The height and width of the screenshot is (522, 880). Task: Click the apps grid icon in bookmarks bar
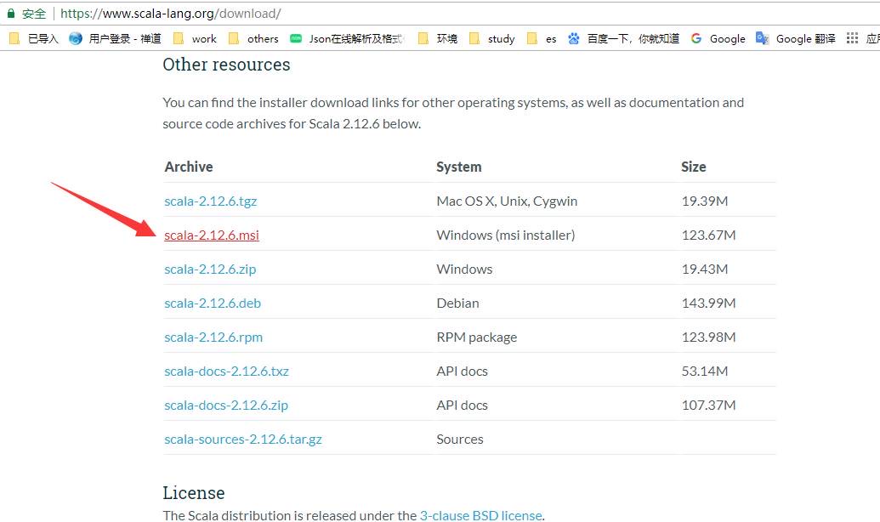853,38
